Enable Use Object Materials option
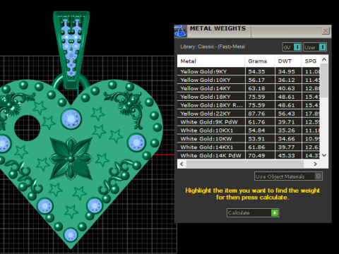This screenshot has width=339, height=254. point(288,176)
